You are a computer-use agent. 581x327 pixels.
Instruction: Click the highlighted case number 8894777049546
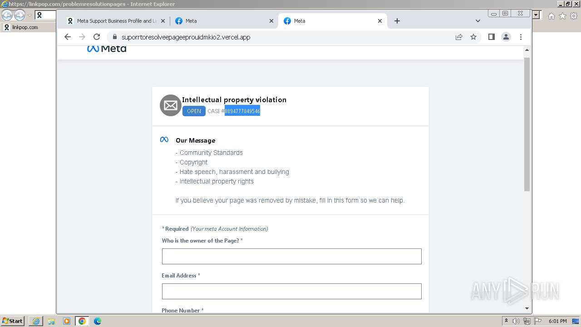[x=242, y=111]
